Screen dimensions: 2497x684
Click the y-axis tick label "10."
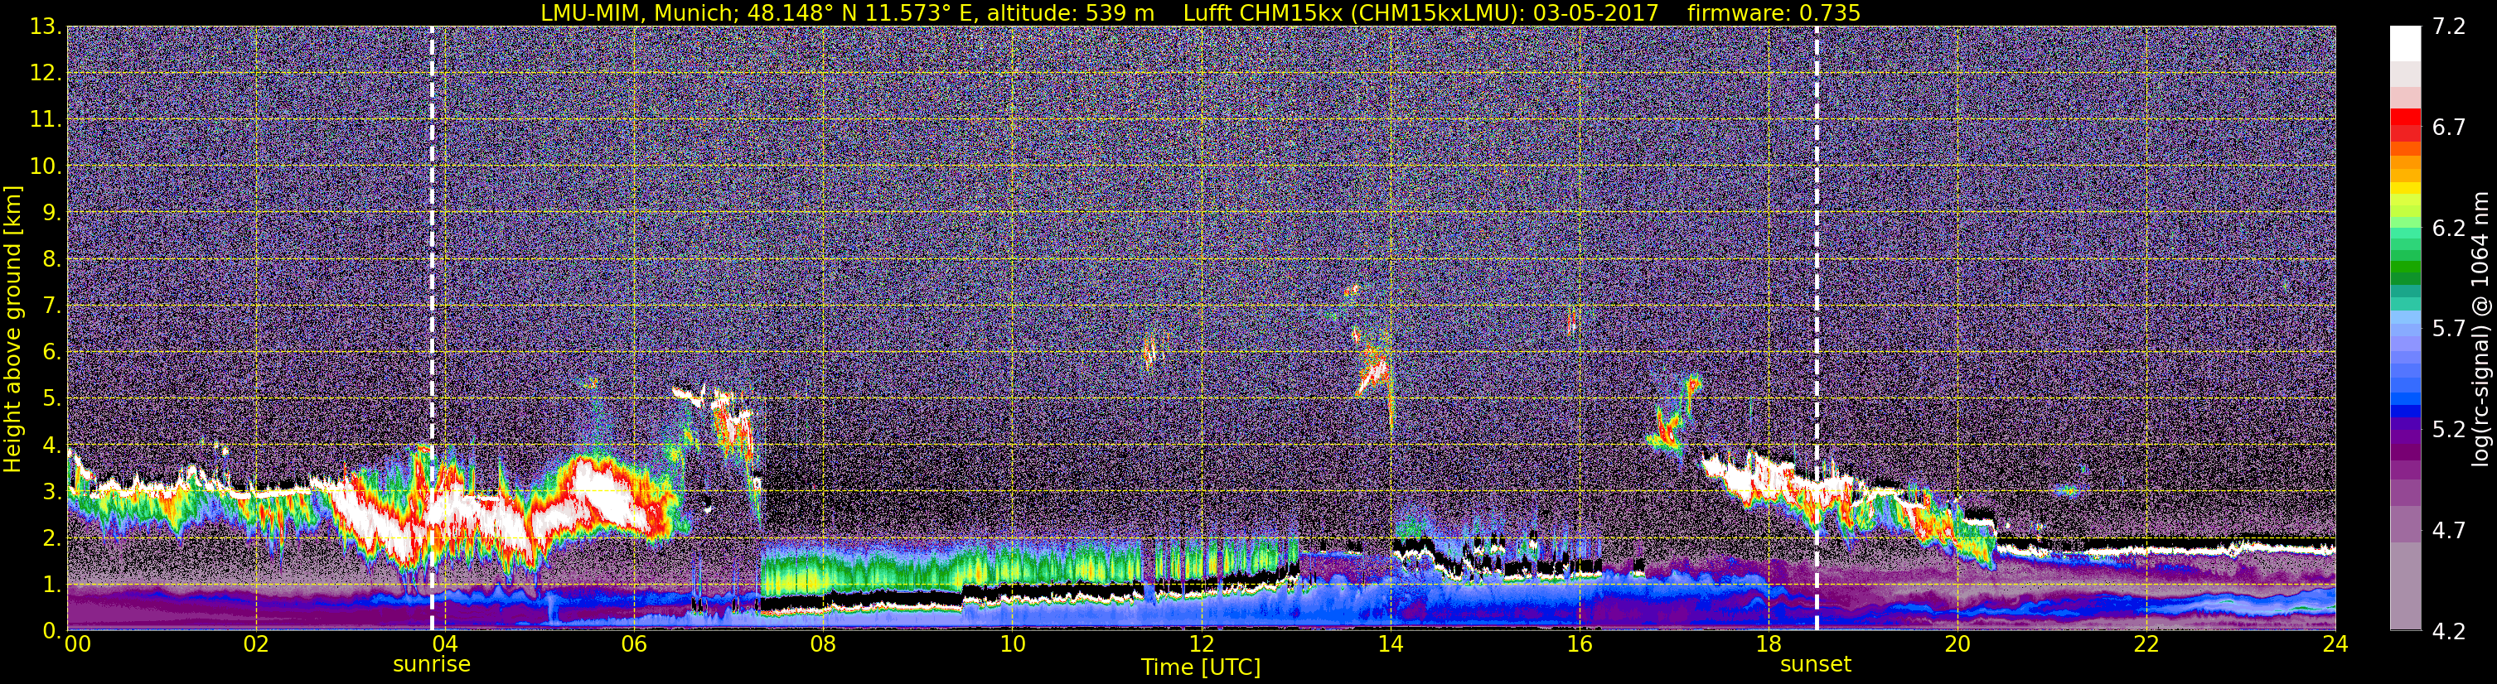point(46,166)
